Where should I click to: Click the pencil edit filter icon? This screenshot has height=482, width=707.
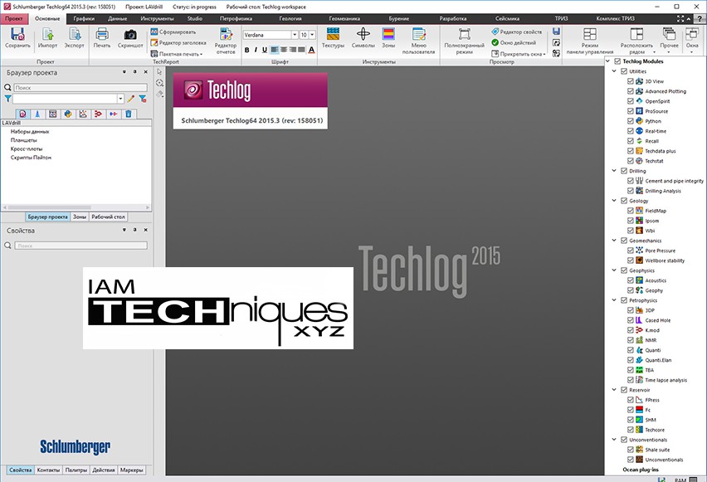point(131,99)
